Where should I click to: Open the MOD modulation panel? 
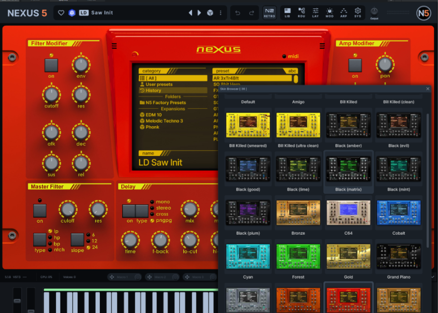point(330,13)
